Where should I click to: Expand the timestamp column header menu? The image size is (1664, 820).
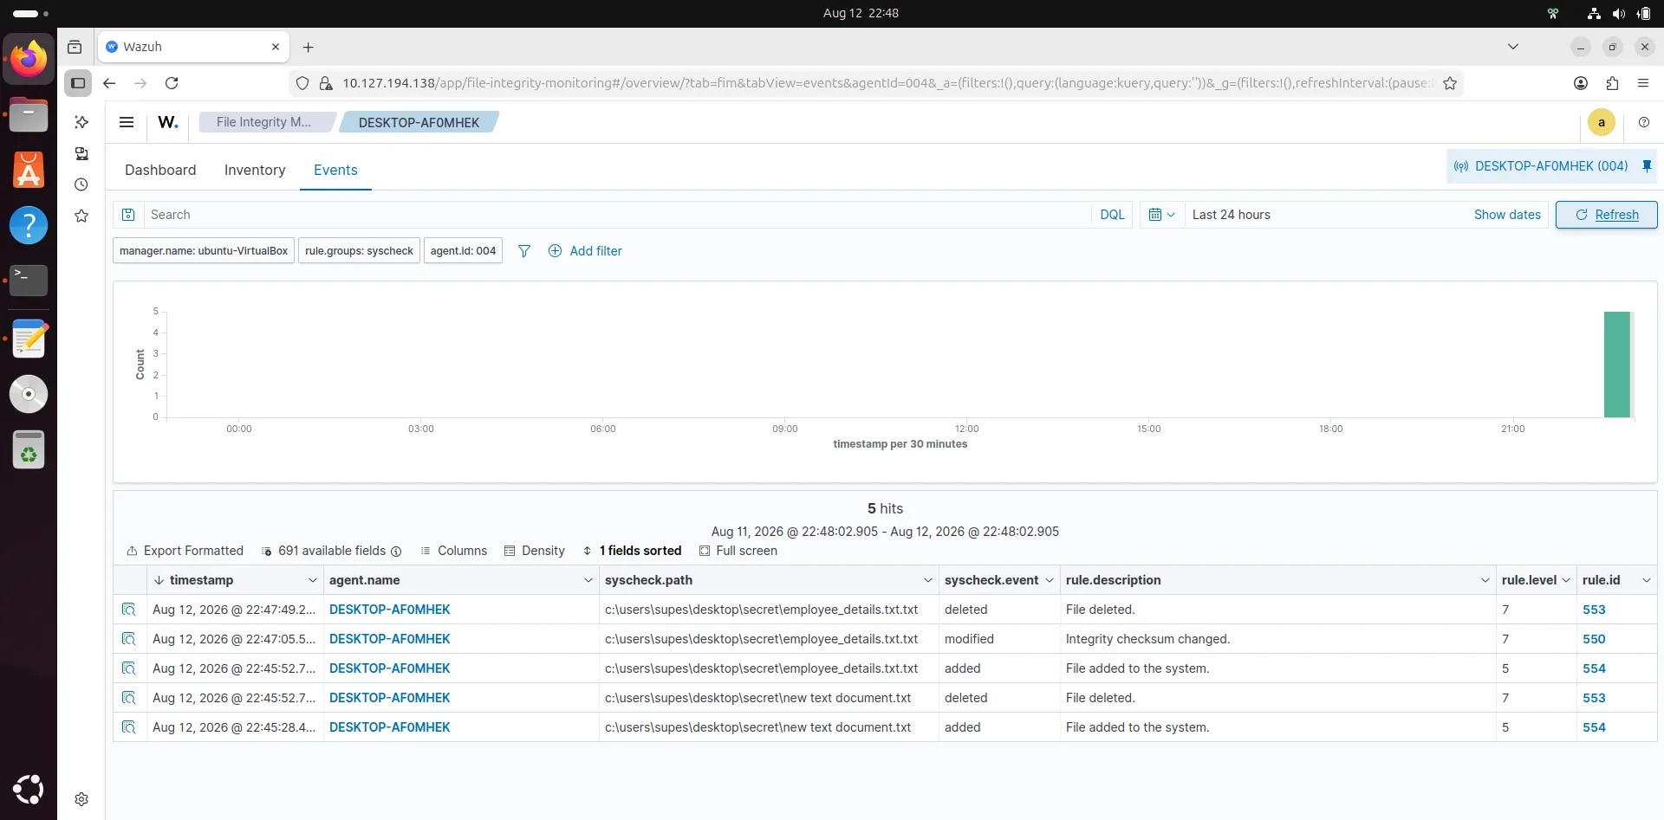pyautogui.click(x=313, y=580)
